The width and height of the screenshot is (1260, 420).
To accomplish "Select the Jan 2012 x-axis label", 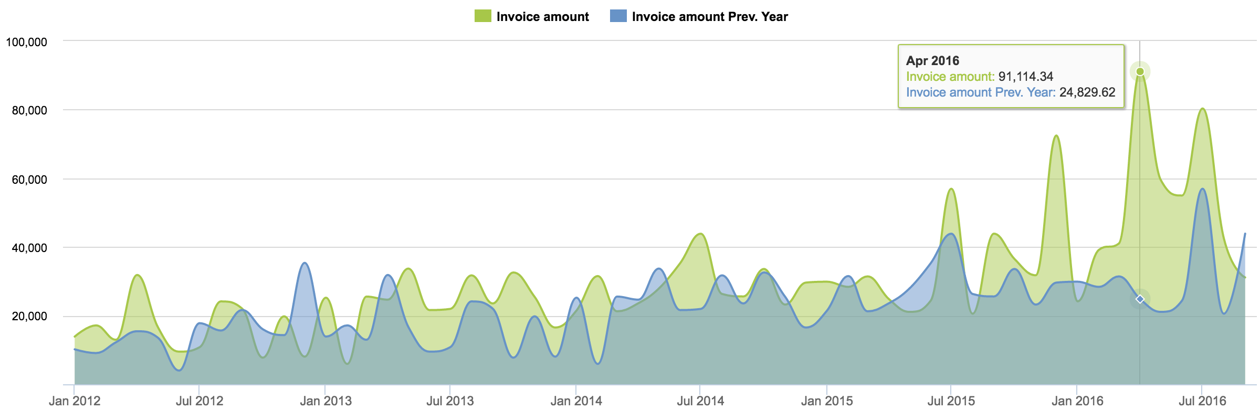I will (75, 401).
